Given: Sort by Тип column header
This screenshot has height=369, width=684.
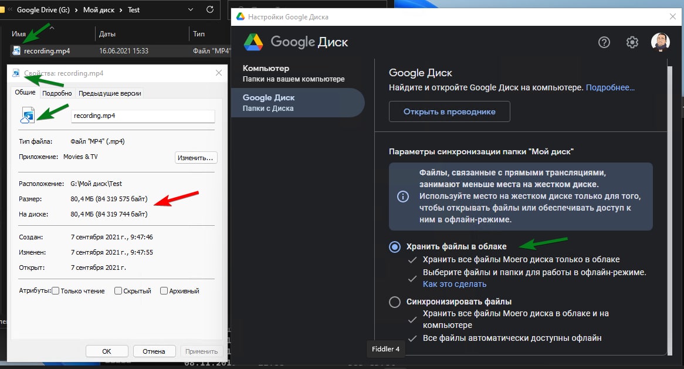Looking at the screenshot, I should [198, 33].
